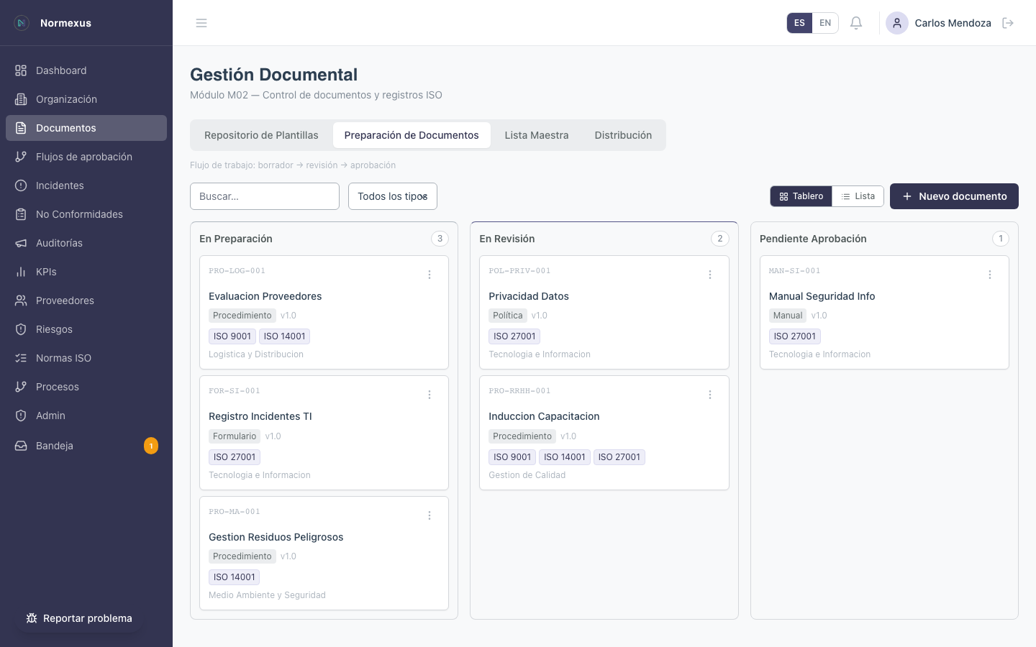Switch the language to EN
Image resolution: width=1036 pixels, height=647 pixels.
point(825,23)
